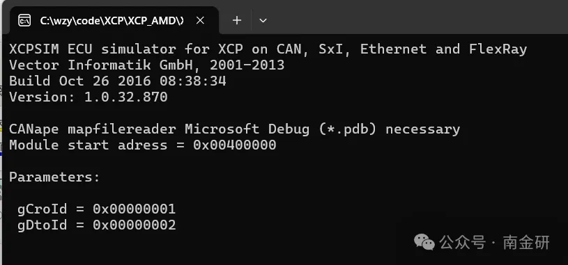Click the module start address value 0x00400000
The image size is (568, 265).
point(235,145)
